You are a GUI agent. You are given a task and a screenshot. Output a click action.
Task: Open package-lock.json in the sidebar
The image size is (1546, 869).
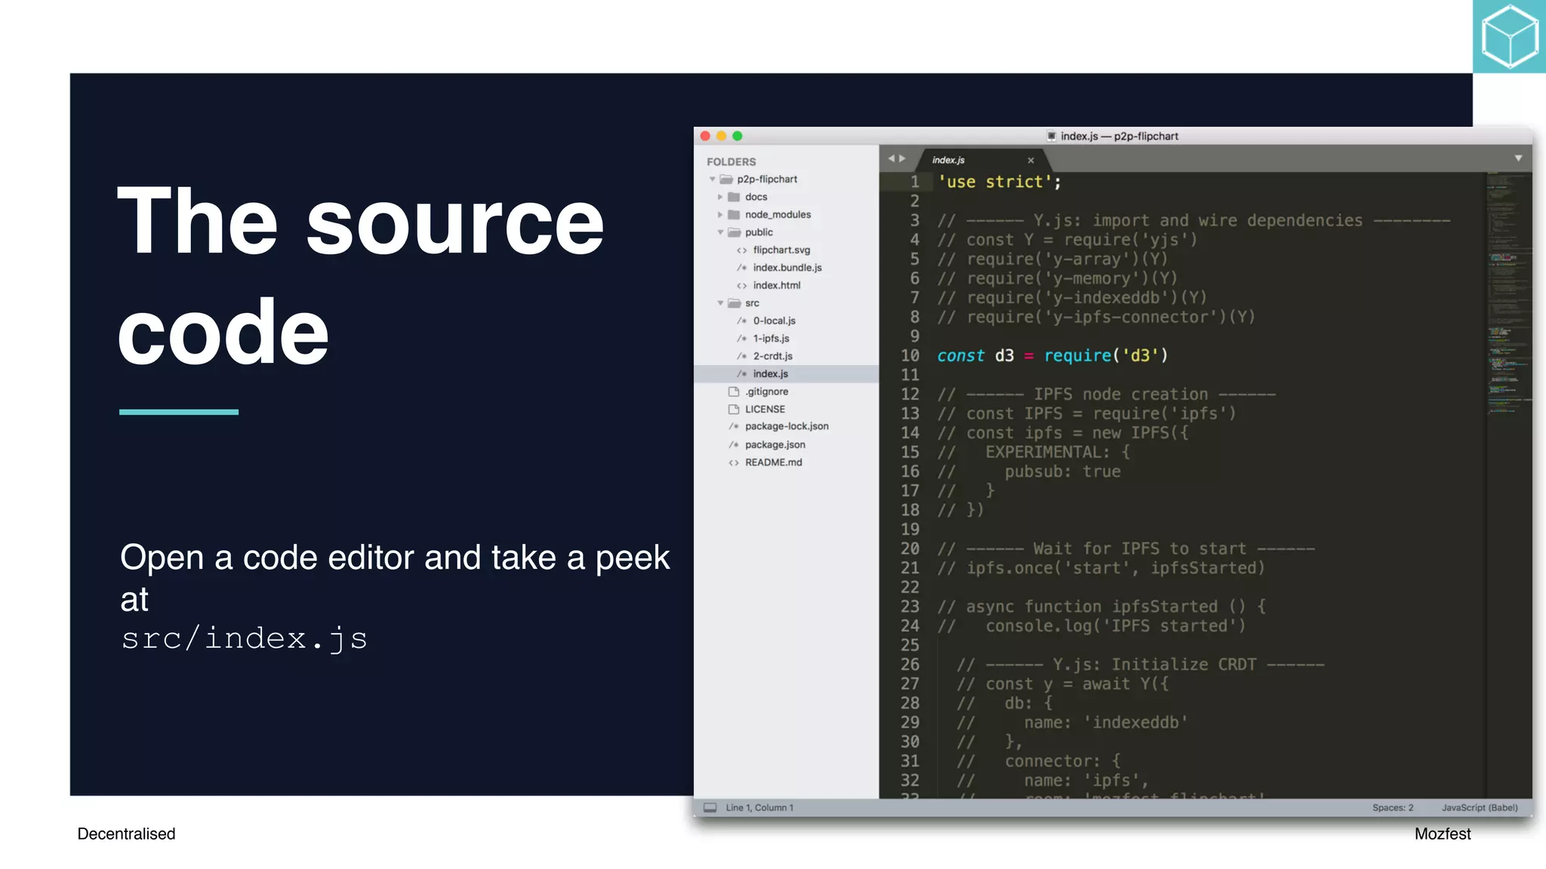pyautogui.click(x=787, y=427)
